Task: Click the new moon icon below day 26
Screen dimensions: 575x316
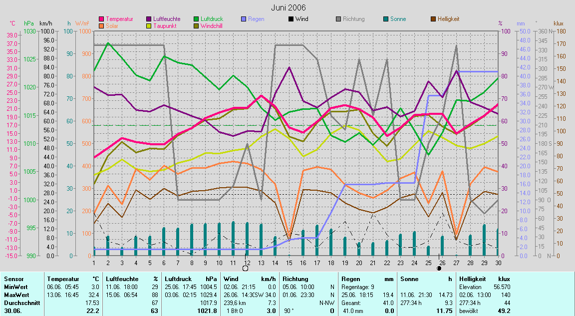Action: coord(439,268)
